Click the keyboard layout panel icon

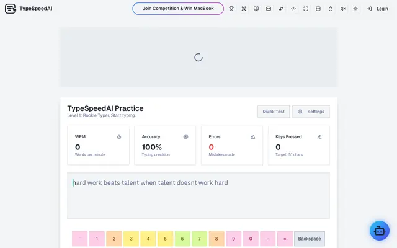click(318, 9)
